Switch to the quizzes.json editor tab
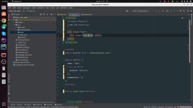The height and width of the screenshot is (108, 193). pyautogui.click(x=87, y=14)
